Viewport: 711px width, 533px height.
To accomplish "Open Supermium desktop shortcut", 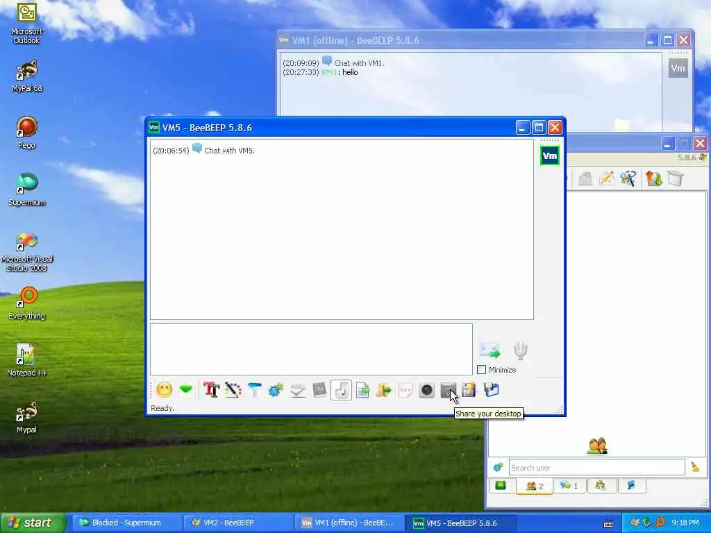I will point(27,189).
